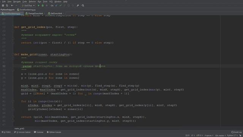Click the Python 3.7 interpreter status entry
The image size is (243, 137).
point(232,135)
